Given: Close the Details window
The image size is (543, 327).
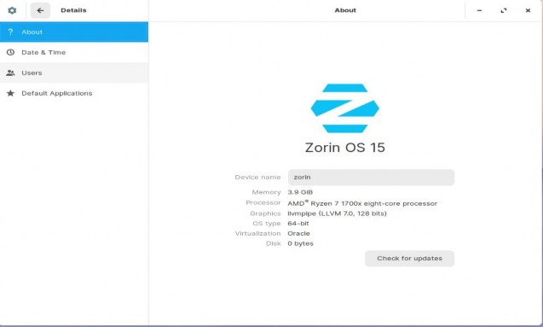Looking at the screenshot, I should click(x=528, y=10).
